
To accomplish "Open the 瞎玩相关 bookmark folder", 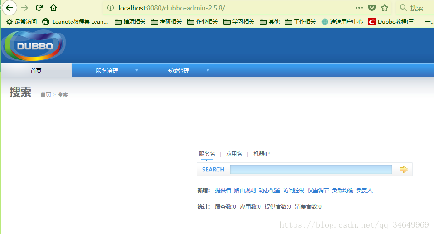I will 130,22.
